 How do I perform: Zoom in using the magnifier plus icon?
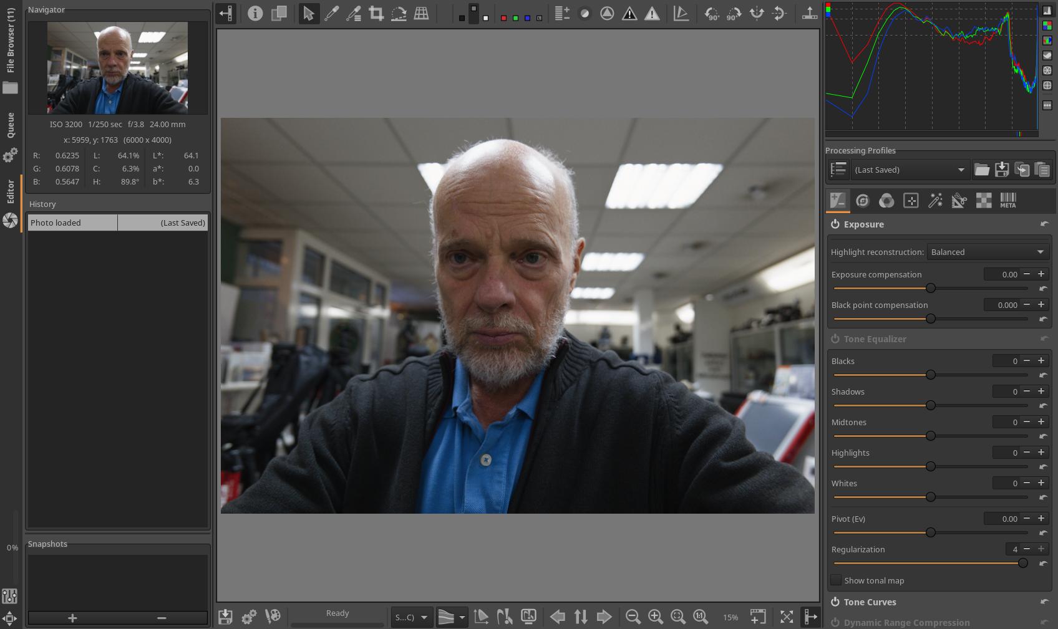tap(655, 617)
